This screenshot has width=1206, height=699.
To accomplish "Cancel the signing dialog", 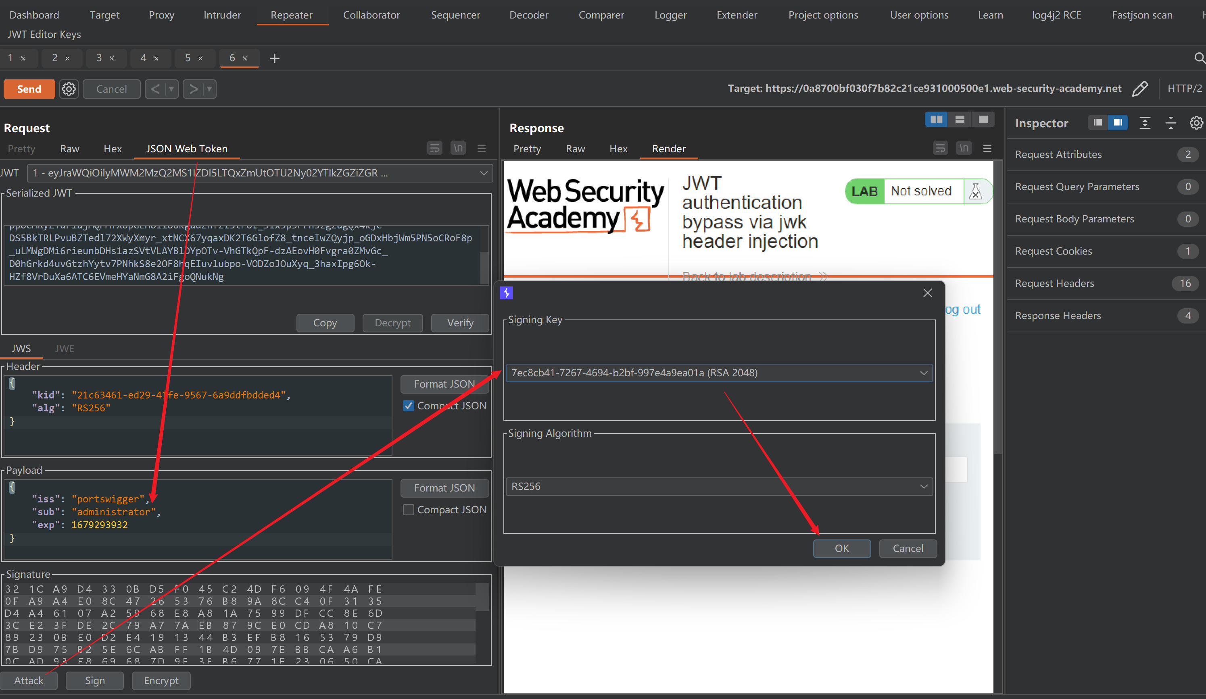I will pos(908,548).
